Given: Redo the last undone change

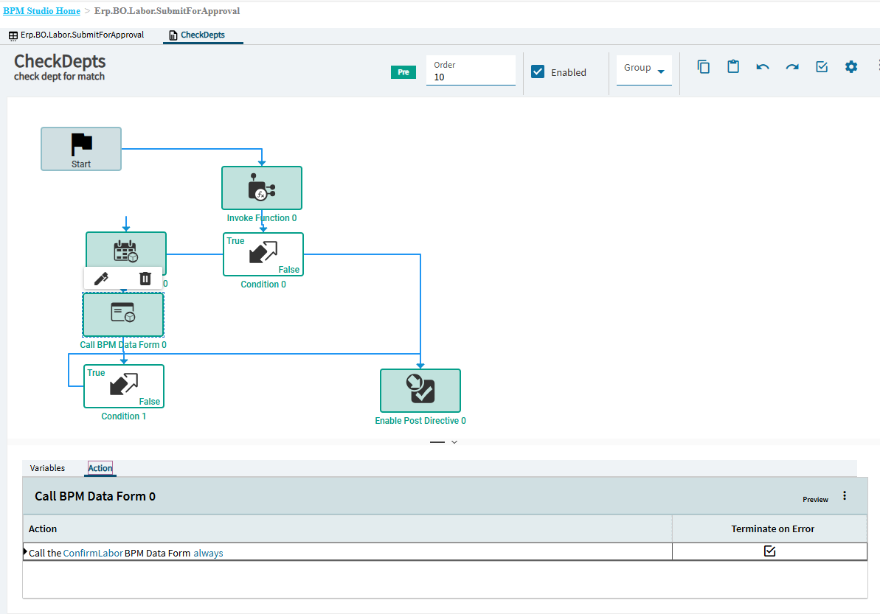Looking at the screenshot, I should click(x=792, y=67).
